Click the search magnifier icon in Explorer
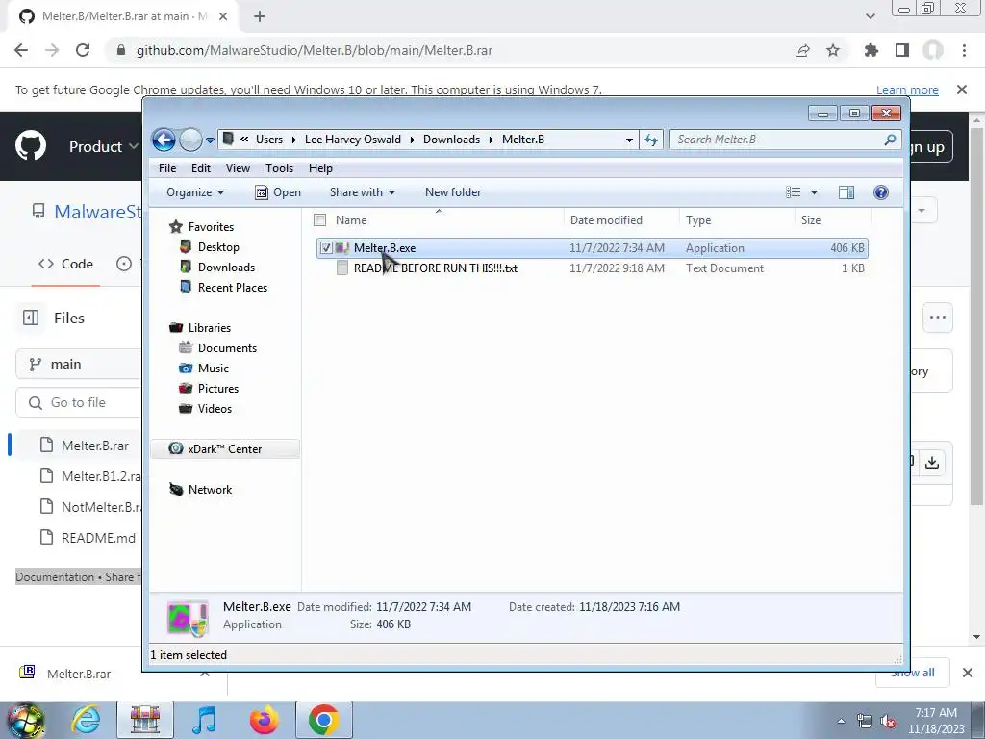 click(890, 140)
